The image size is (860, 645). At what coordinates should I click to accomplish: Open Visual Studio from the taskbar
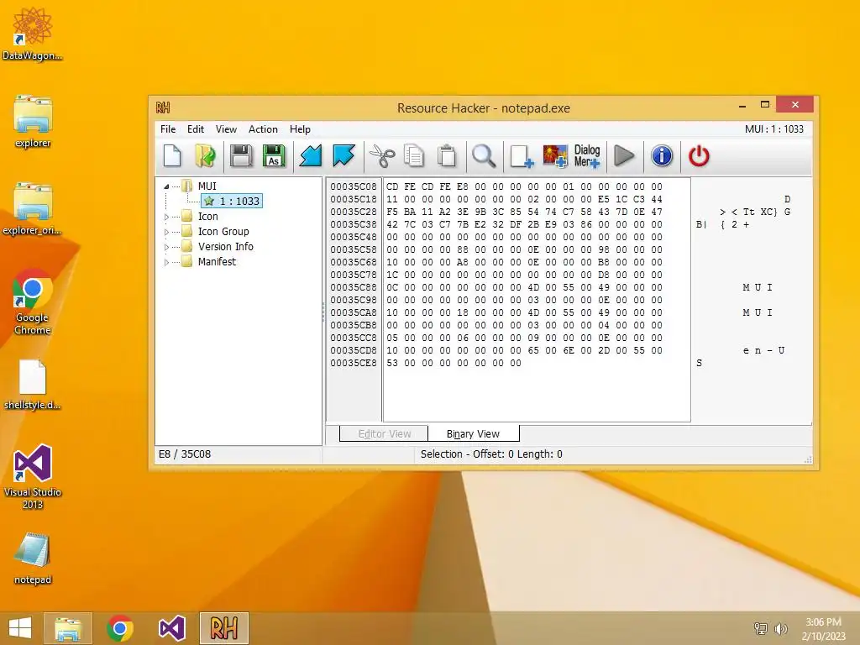pyautogui.click(x=171, y=628)
